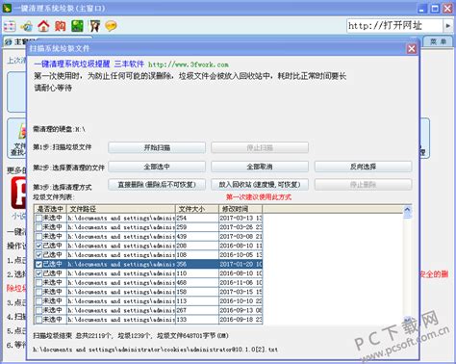Click the 反向选择 invert selection button

point(364,167)
